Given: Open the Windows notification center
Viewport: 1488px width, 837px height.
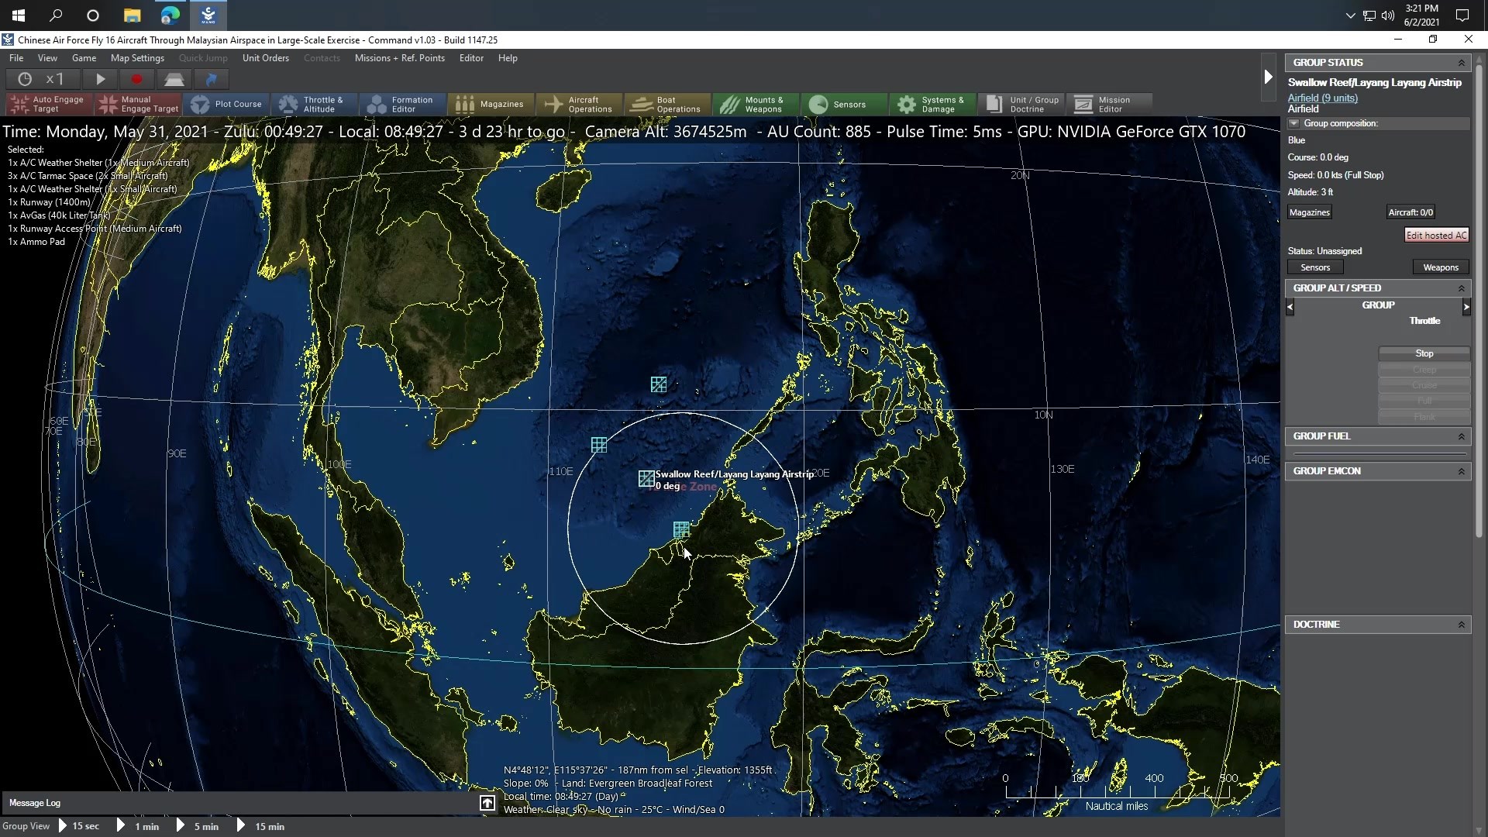Looking at the screenshot, I should click(1462, 15).
